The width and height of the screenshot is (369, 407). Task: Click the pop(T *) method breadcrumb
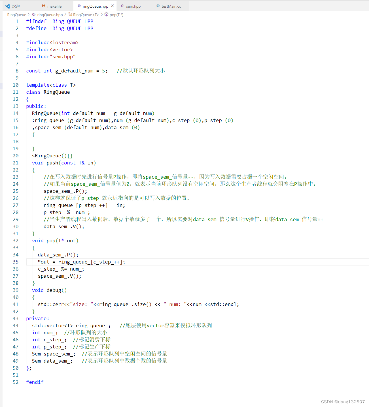click(116, 15)
